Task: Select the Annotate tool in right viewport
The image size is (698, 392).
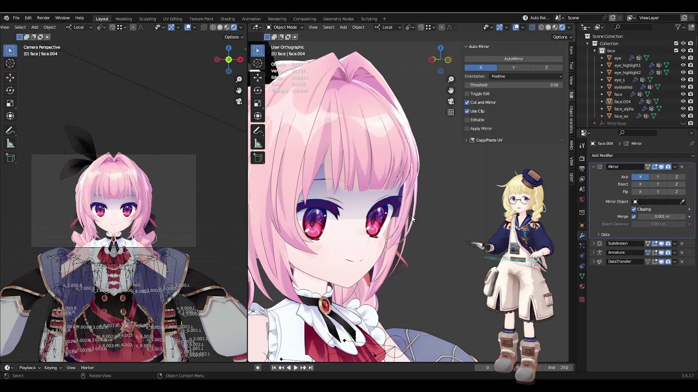Action: click(x=257, y=131)
